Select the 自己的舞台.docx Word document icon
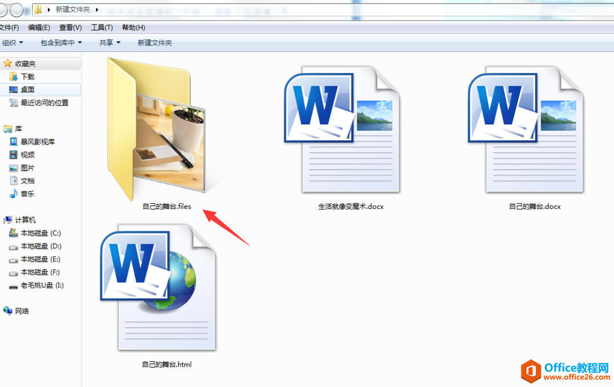 click(526, 129)
